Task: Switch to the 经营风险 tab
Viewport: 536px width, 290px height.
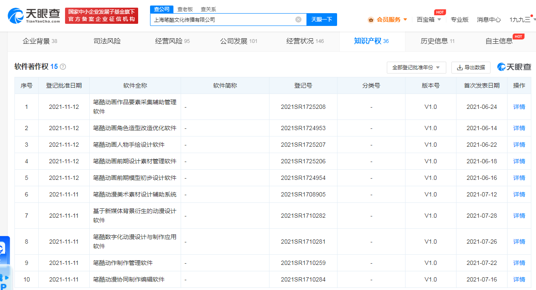Action: click(x=173, y=41)
